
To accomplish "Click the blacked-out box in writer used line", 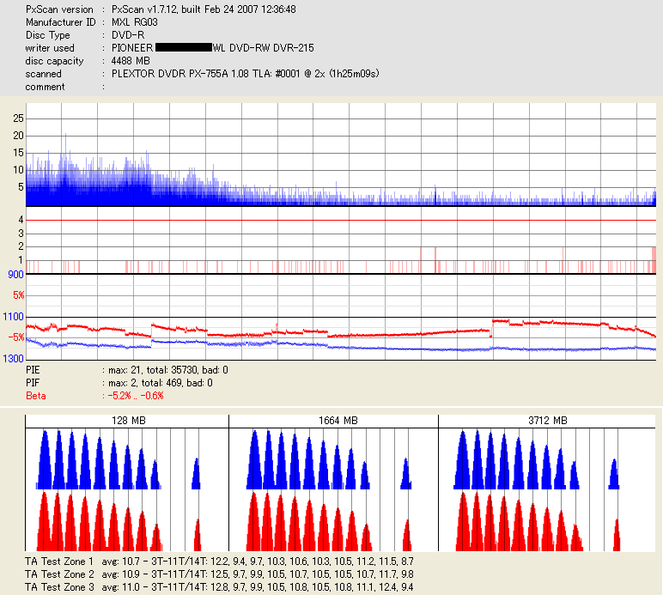I will (x=184, y=47).
